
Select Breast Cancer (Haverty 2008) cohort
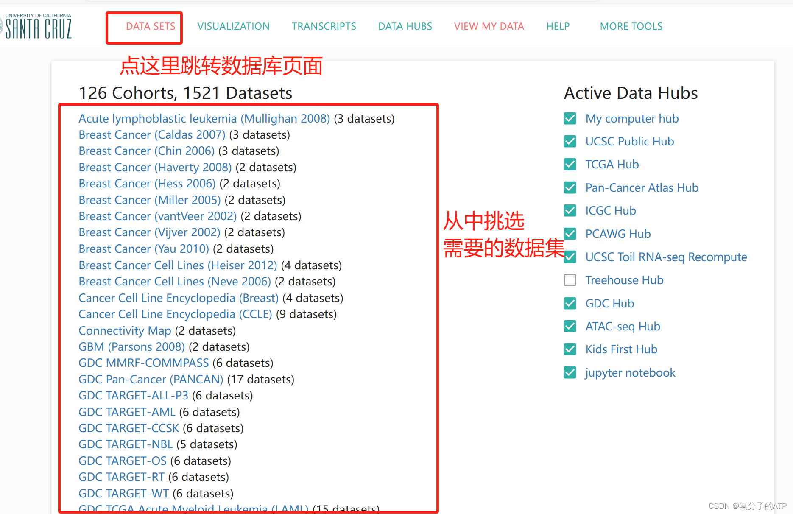[x=155, y=168]
